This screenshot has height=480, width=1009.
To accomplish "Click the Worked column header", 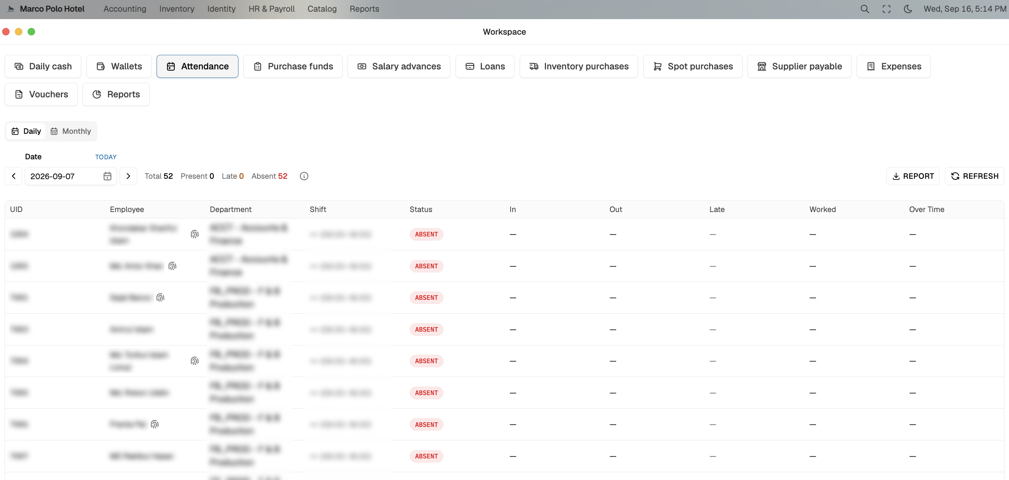I will 823,210.
